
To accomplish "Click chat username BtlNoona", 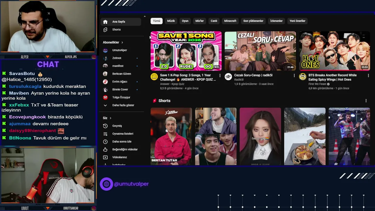I will 20,138.
